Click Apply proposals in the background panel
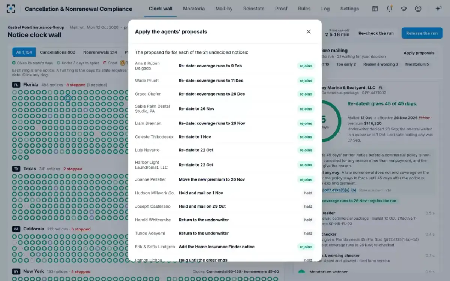450x281 pixels. click(x=419, y=53)
